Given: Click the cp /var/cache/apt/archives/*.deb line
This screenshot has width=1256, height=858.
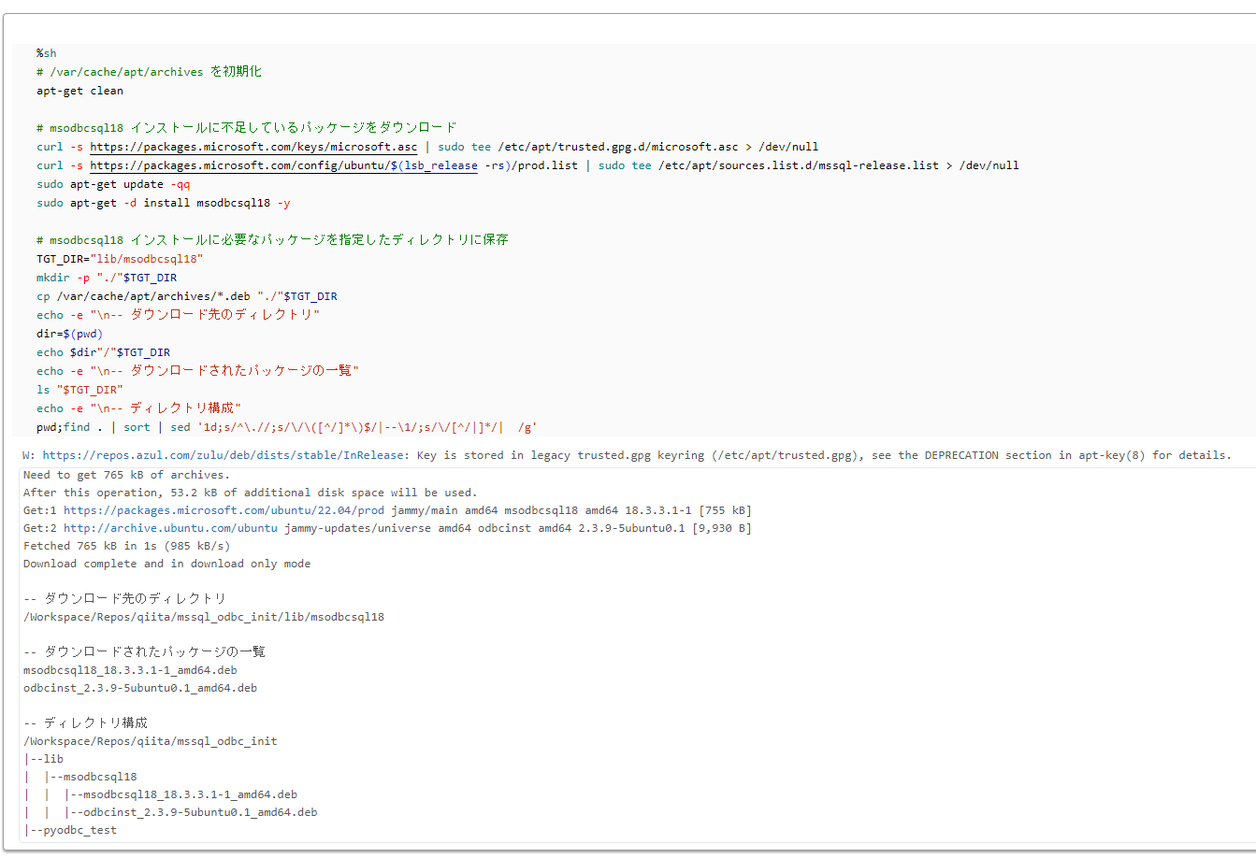Looking at the screenshot, I should [x=187, y=296].
